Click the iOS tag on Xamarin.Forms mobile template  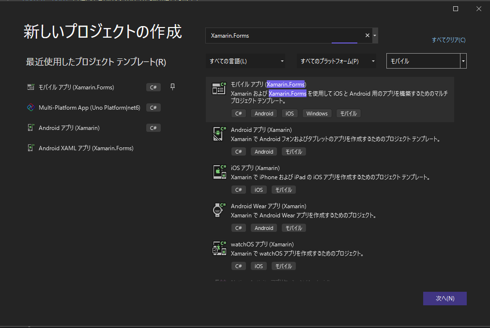point(290,114)
